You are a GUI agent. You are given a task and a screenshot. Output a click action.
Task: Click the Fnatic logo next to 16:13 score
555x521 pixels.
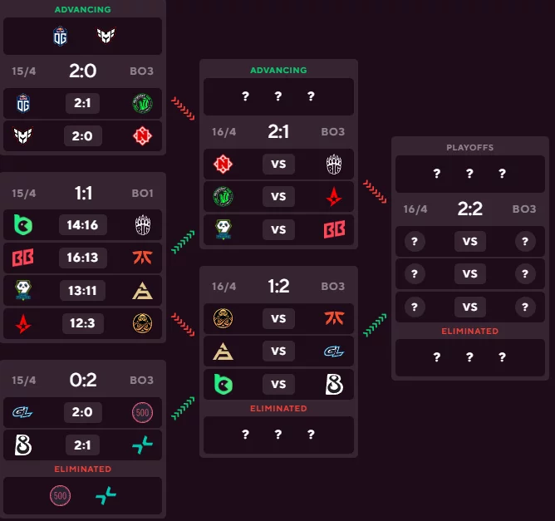[x=142, y=258]
